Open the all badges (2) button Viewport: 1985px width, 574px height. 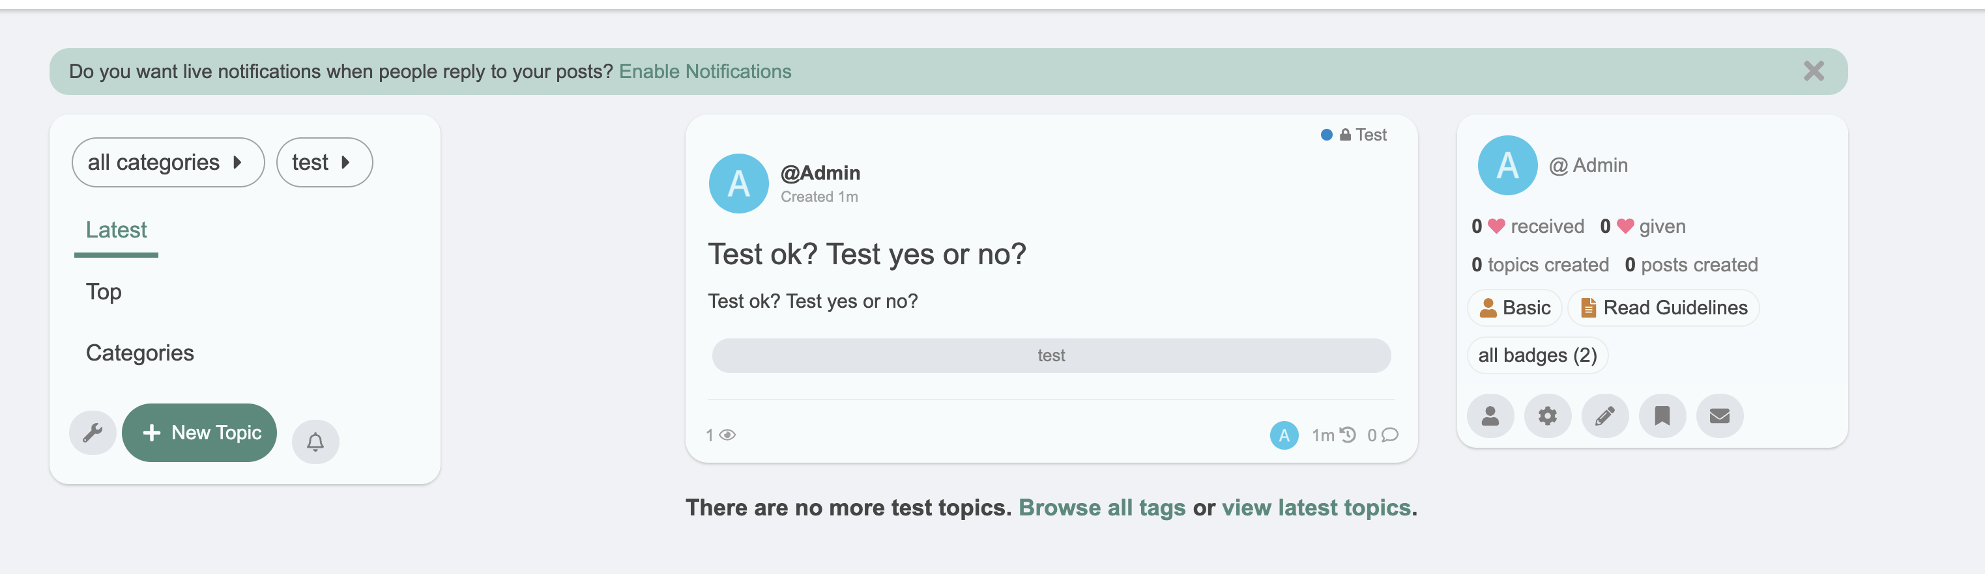coord(1537,355)
